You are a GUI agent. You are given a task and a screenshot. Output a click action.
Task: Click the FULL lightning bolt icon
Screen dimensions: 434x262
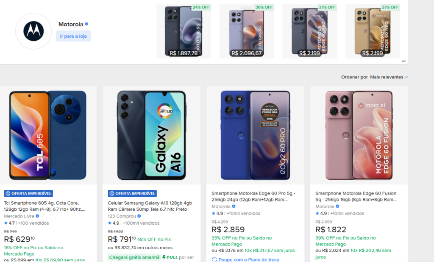(x=164, y=257)
